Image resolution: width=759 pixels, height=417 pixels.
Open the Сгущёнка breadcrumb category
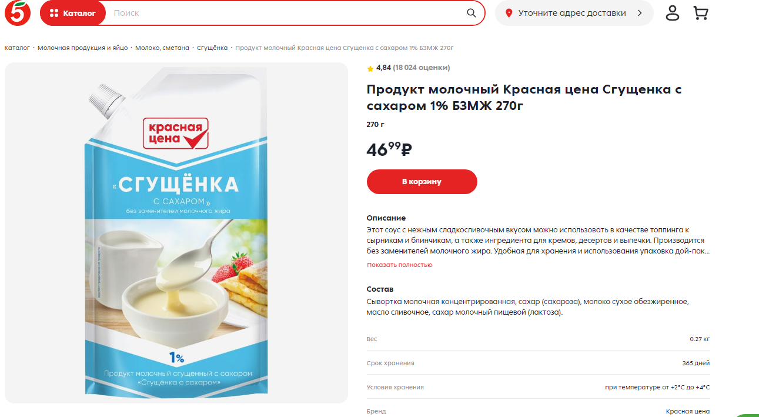point(212,48)
